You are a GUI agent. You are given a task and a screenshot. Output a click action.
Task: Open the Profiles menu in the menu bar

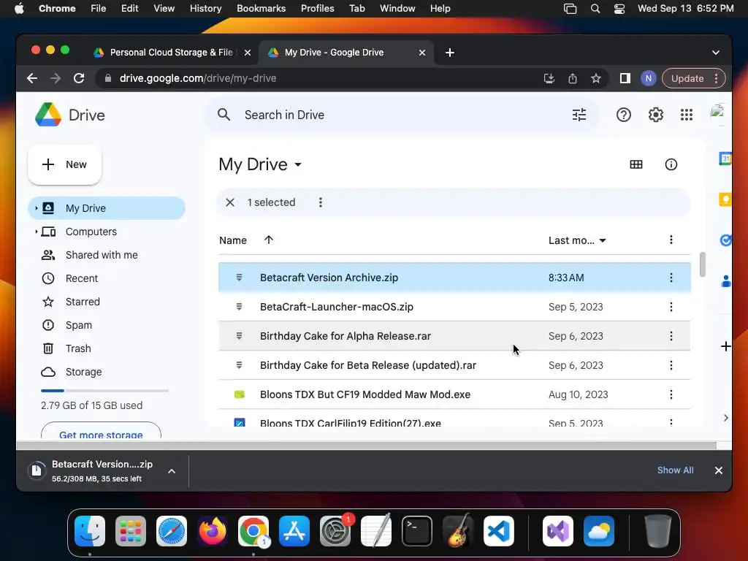point(317,8)
